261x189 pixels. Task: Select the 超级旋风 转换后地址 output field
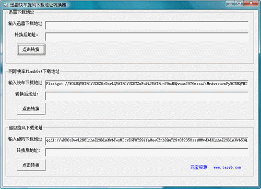coord(147,152)
